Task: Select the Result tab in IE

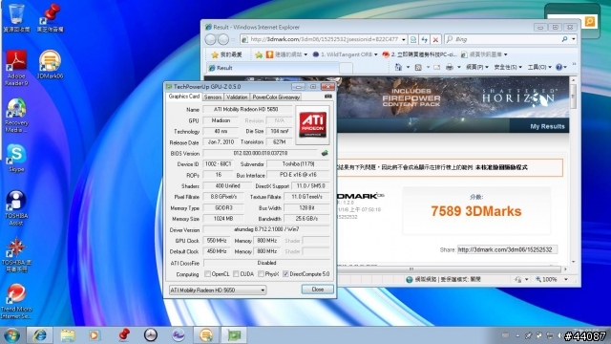Action: (272, 68)
